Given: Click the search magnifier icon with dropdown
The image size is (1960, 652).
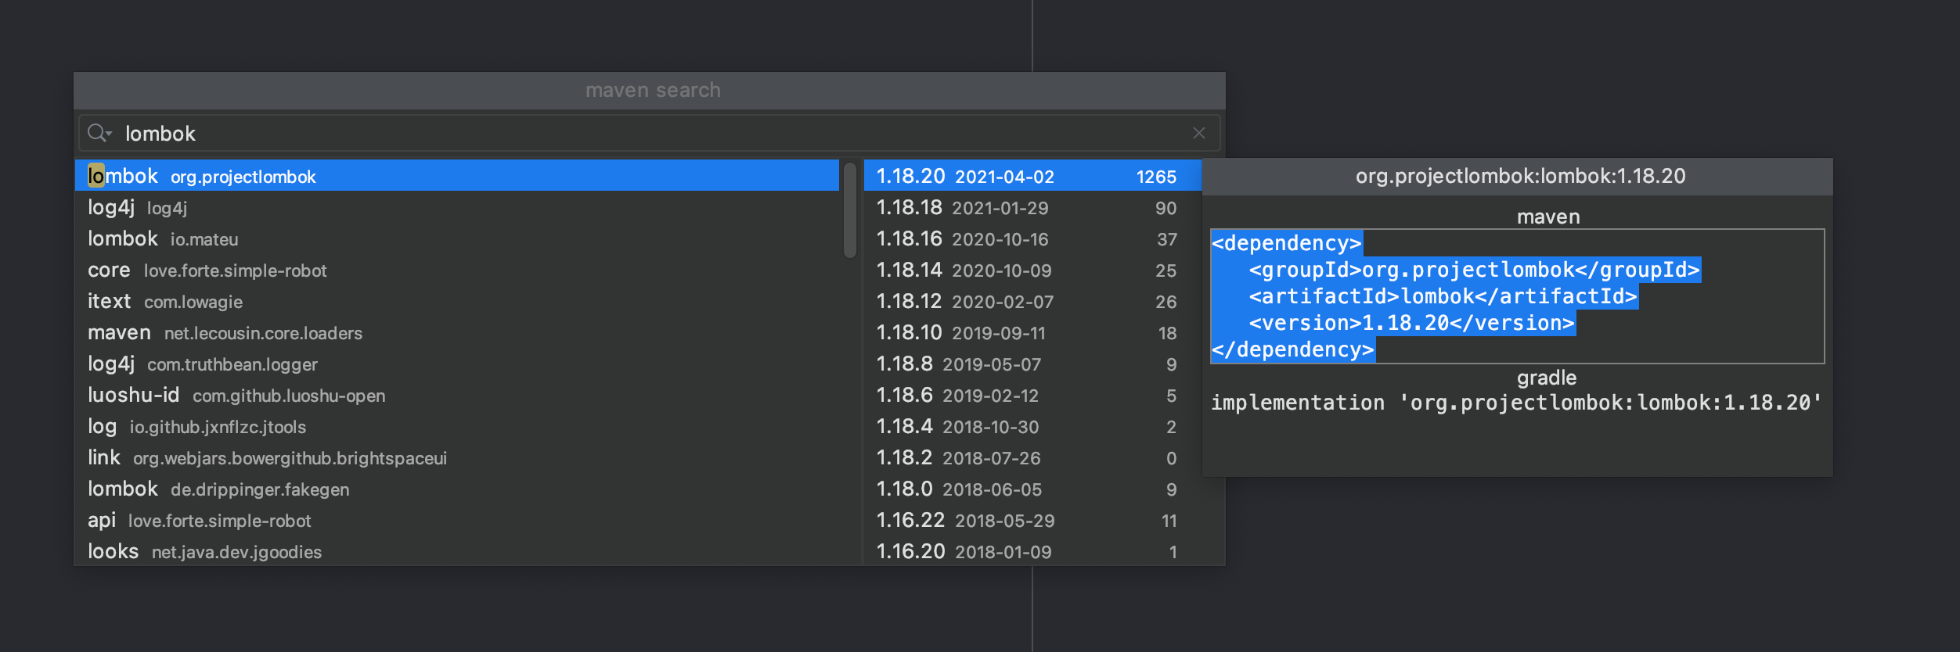Looking at the screenshot, I should [x=99, y=133].
